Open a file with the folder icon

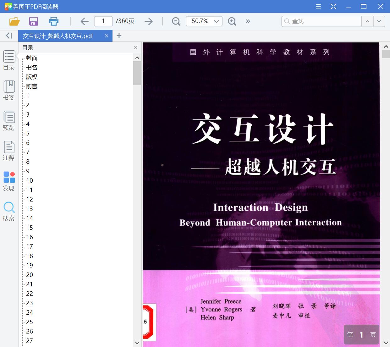pos(14,21)
